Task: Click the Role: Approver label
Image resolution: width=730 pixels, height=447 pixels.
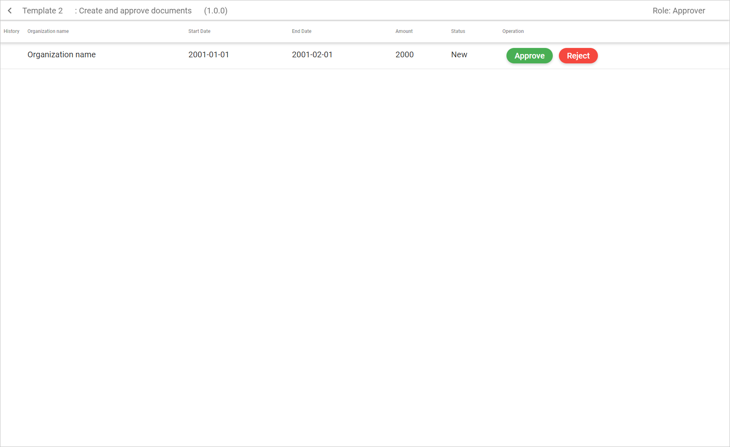Action: 679,11
